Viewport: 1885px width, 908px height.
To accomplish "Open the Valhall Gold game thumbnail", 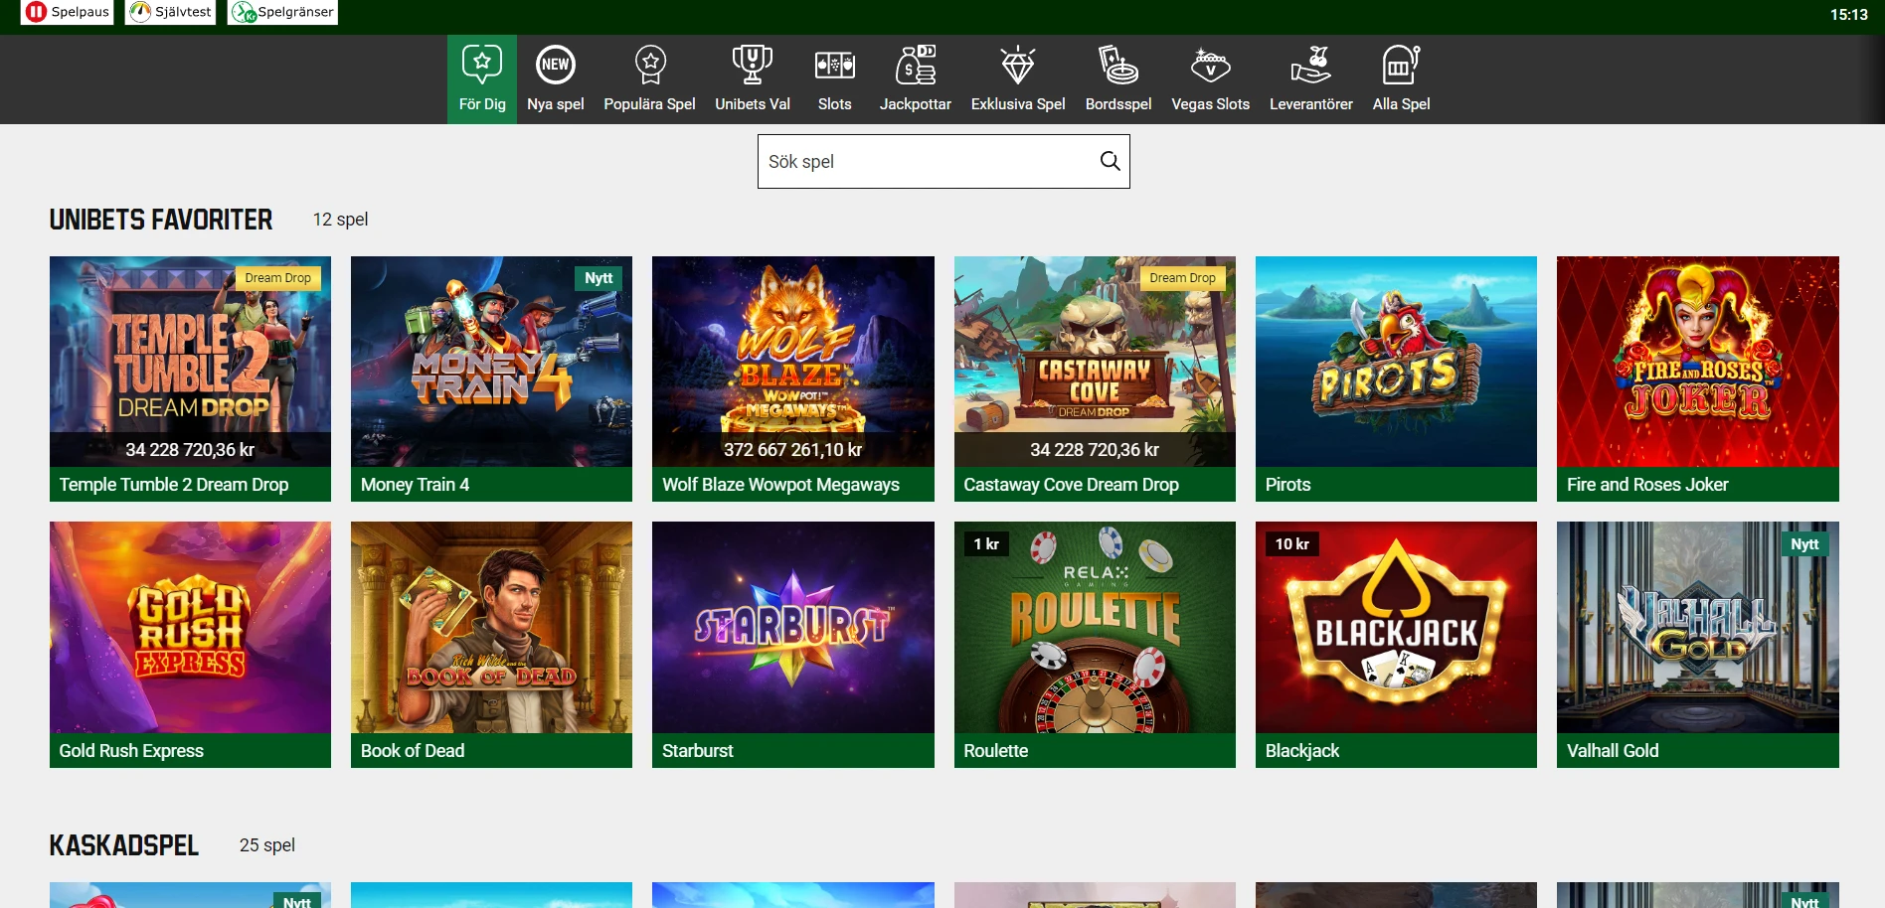I will coord(1698,628).
